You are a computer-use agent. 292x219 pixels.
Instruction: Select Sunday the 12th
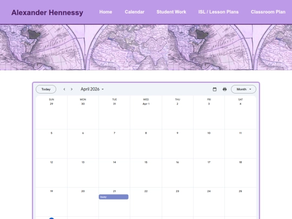point(51,162)
